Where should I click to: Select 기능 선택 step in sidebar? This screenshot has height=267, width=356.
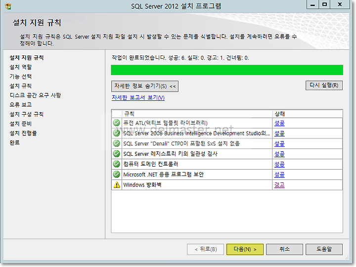[x=21, y=77]
